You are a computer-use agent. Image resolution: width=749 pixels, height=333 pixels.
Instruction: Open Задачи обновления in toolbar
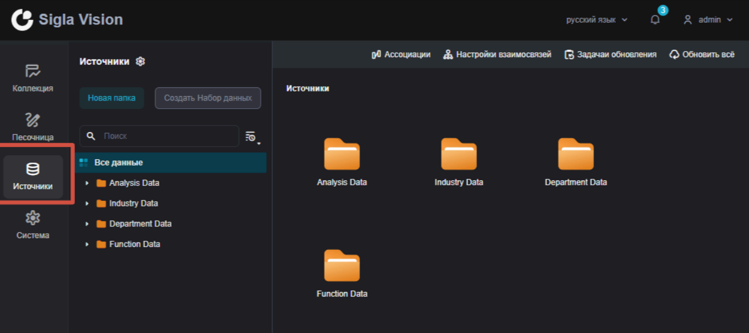[611, 54]
